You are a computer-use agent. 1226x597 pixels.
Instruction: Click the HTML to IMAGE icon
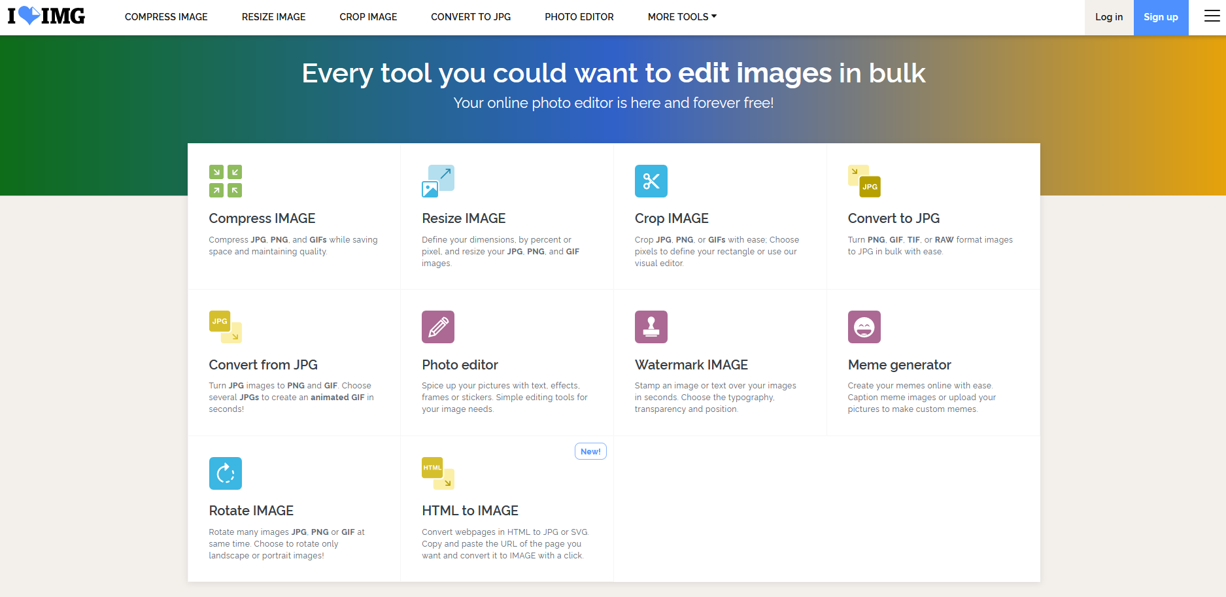tap(438, 473)
